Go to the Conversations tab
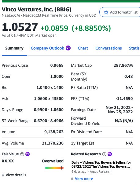Screen dimensions: 140x187 [x=109, y=48]
